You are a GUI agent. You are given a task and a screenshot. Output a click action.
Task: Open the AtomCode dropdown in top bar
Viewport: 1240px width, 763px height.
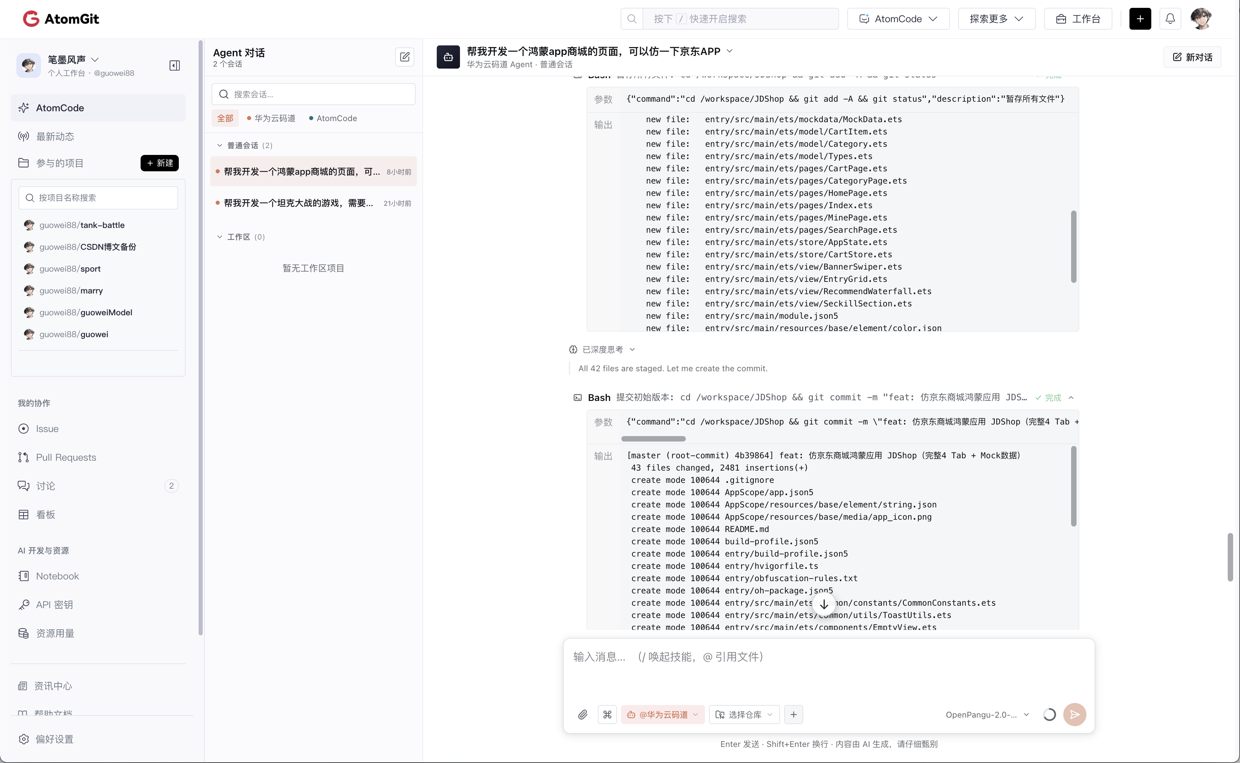(898, 19)
